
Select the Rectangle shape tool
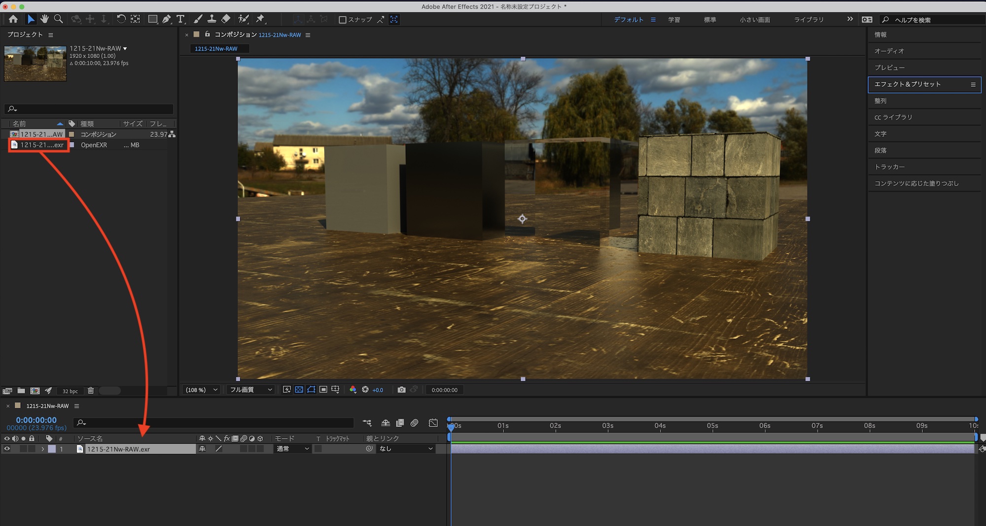[x=153, y=19]
